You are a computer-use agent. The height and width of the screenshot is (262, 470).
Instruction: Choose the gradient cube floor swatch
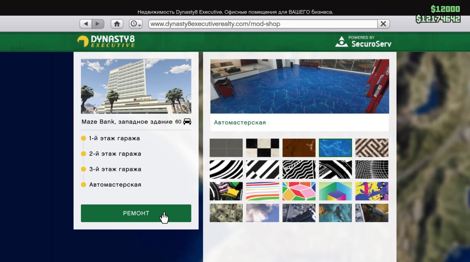point(335,191)
